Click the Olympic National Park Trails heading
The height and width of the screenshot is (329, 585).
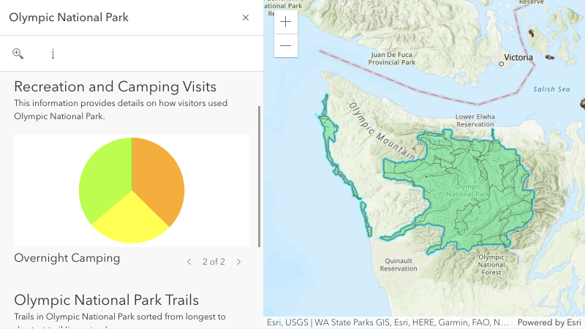pyautogui.click(x=106, y=300)
